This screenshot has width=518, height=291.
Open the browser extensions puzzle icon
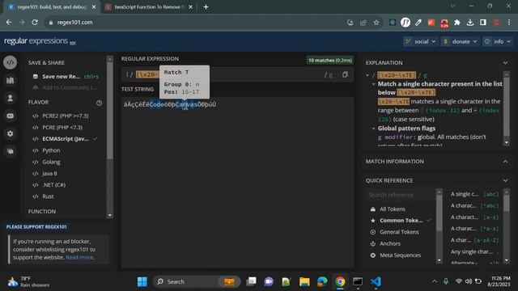pyautogui.click(x=457, y=23)
